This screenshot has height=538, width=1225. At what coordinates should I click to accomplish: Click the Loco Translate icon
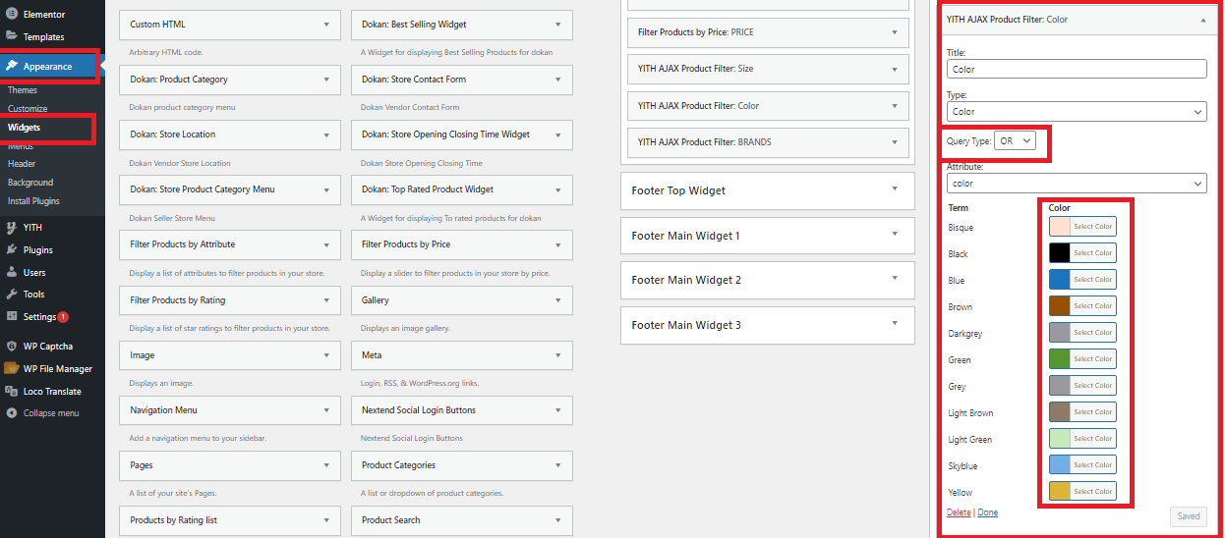tap(12, 392)
